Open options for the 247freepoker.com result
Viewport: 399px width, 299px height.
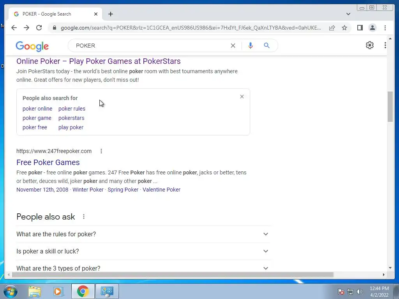coord(101,151)
